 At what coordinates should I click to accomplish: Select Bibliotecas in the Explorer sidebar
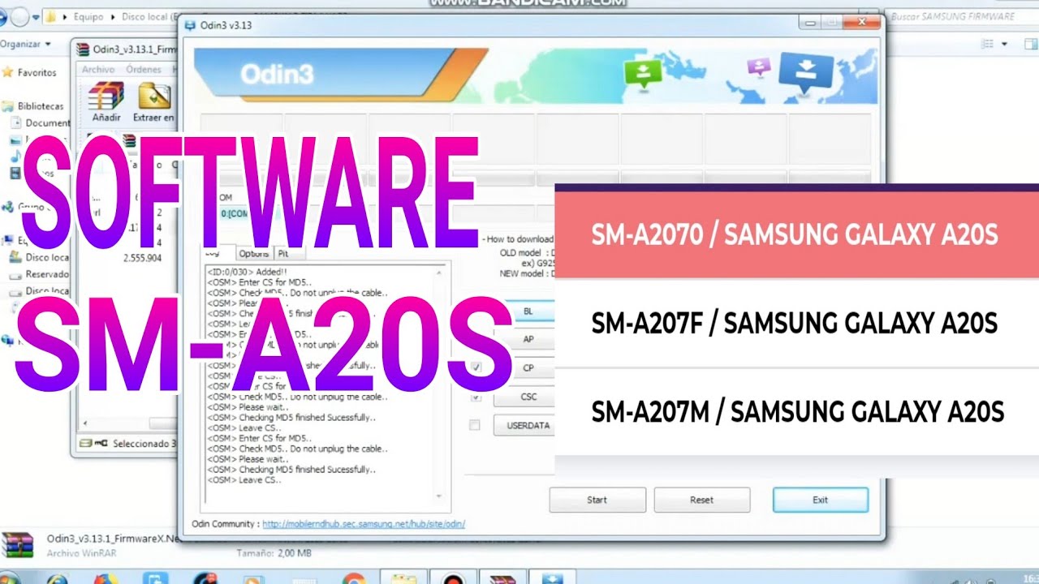pos(40,106)
